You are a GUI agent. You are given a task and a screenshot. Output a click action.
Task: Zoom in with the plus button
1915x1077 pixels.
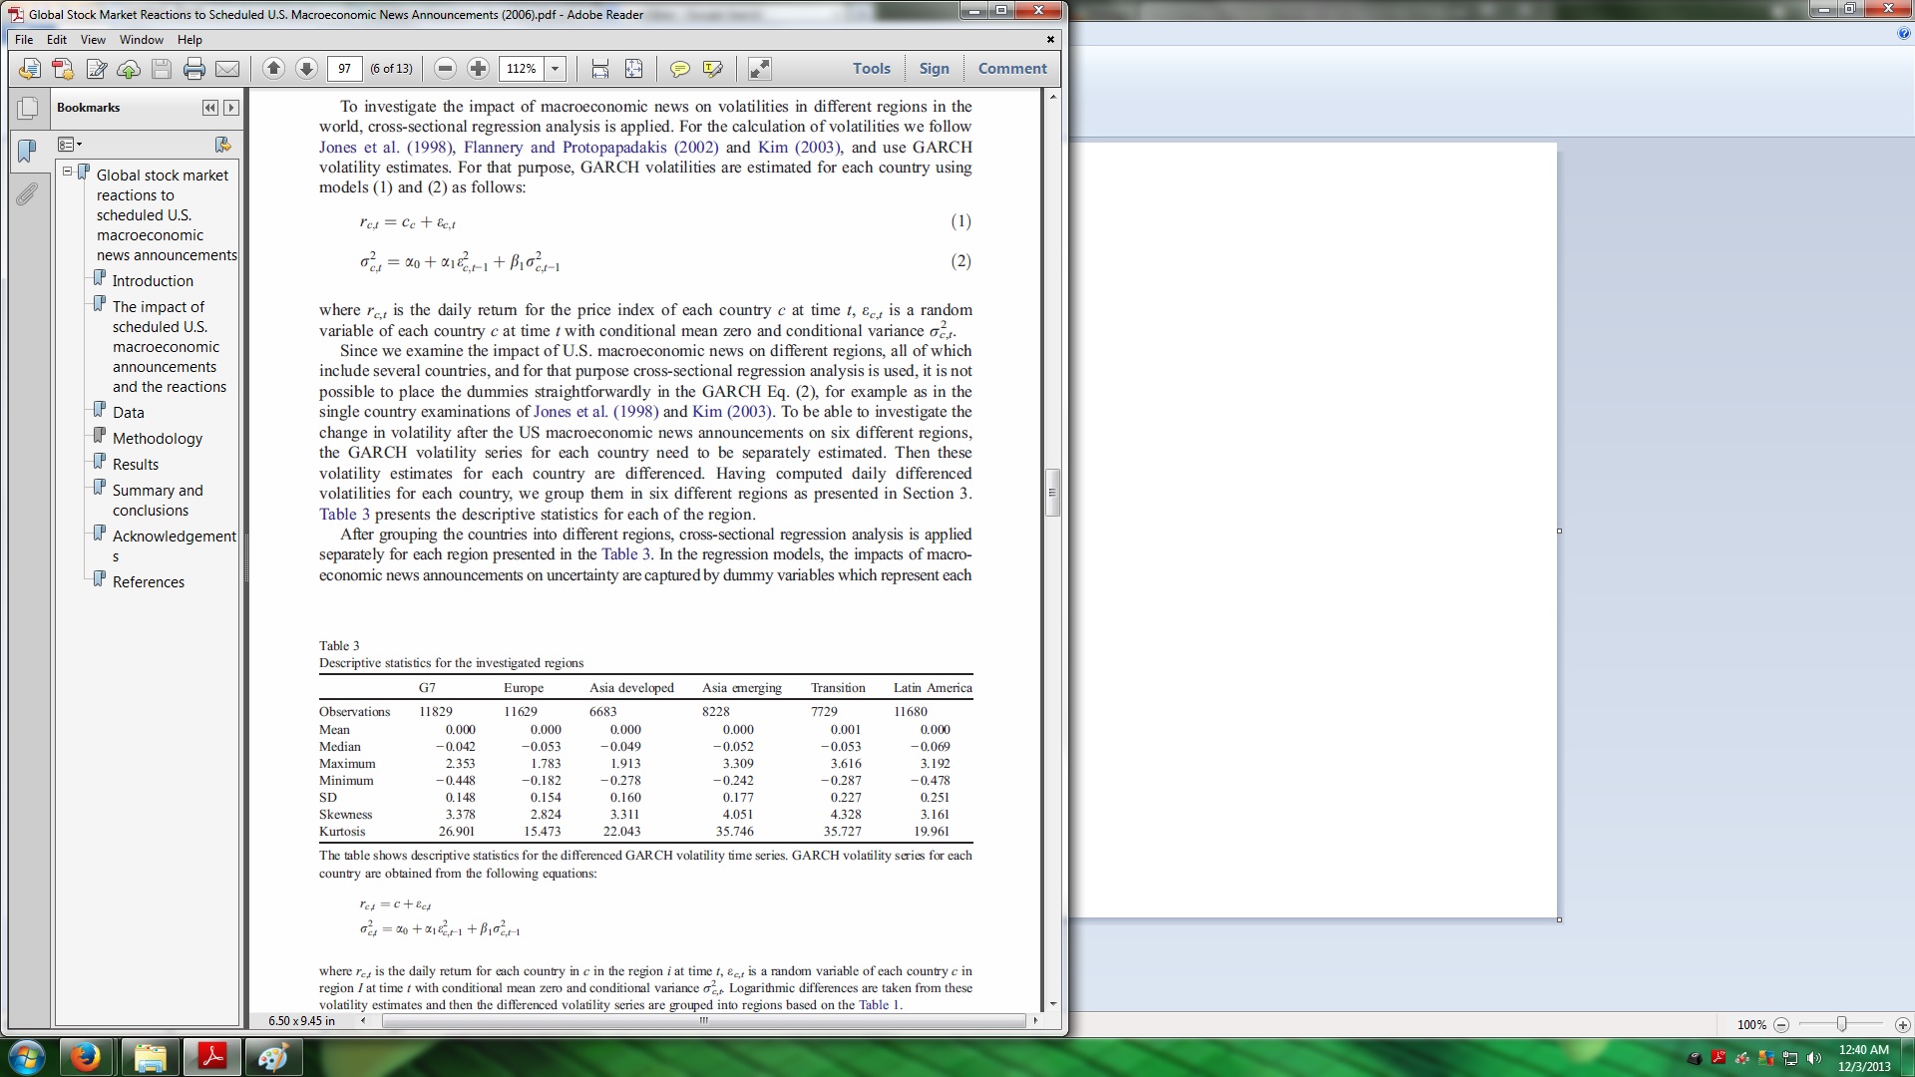[x=479, y=69]
